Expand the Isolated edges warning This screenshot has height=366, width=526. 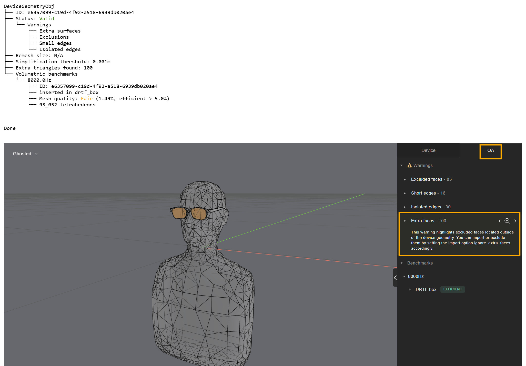[405, 207]
